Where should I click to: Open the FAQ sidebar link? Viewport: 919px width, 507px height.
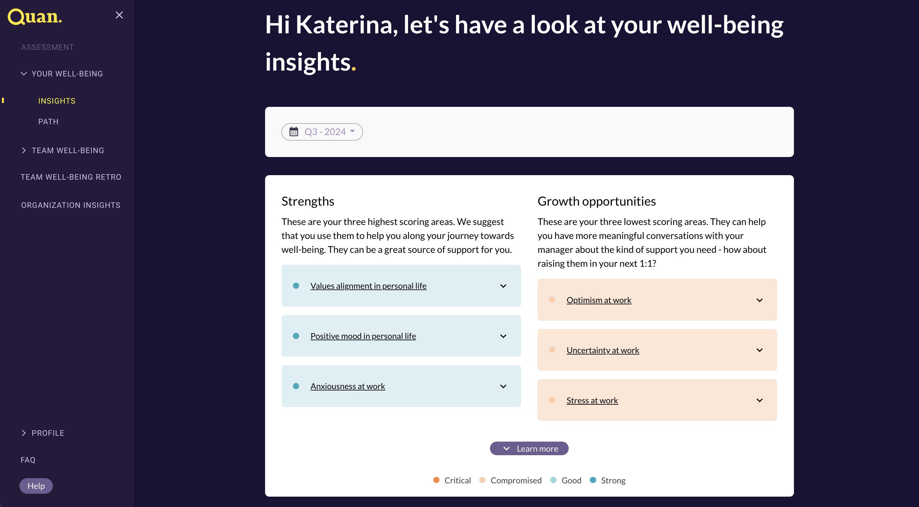(x=28, y=460)
